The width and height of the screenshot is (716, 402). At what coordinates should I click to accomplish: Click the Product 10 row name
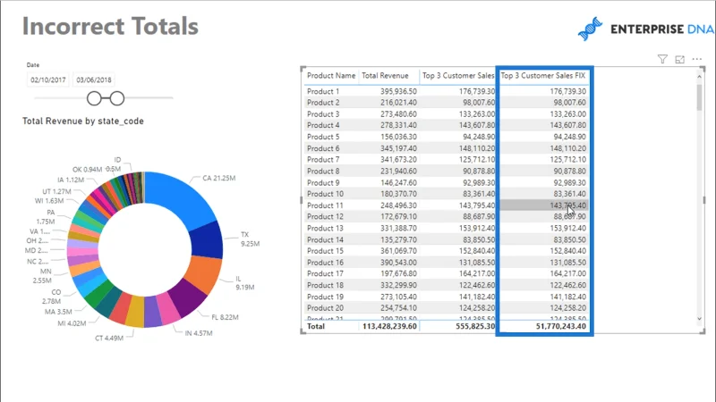[x=325, y=194]
